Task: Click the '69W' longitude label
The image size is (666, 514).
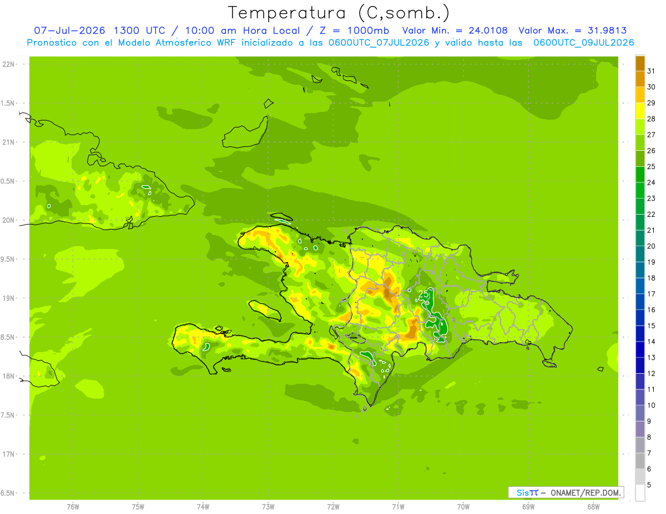Action: point(528,507)
